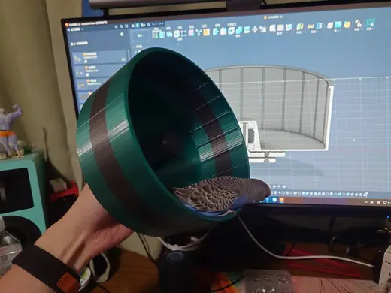
Task: Click the round toggle icon in the data panel
Action: click(x=122, y=35)
